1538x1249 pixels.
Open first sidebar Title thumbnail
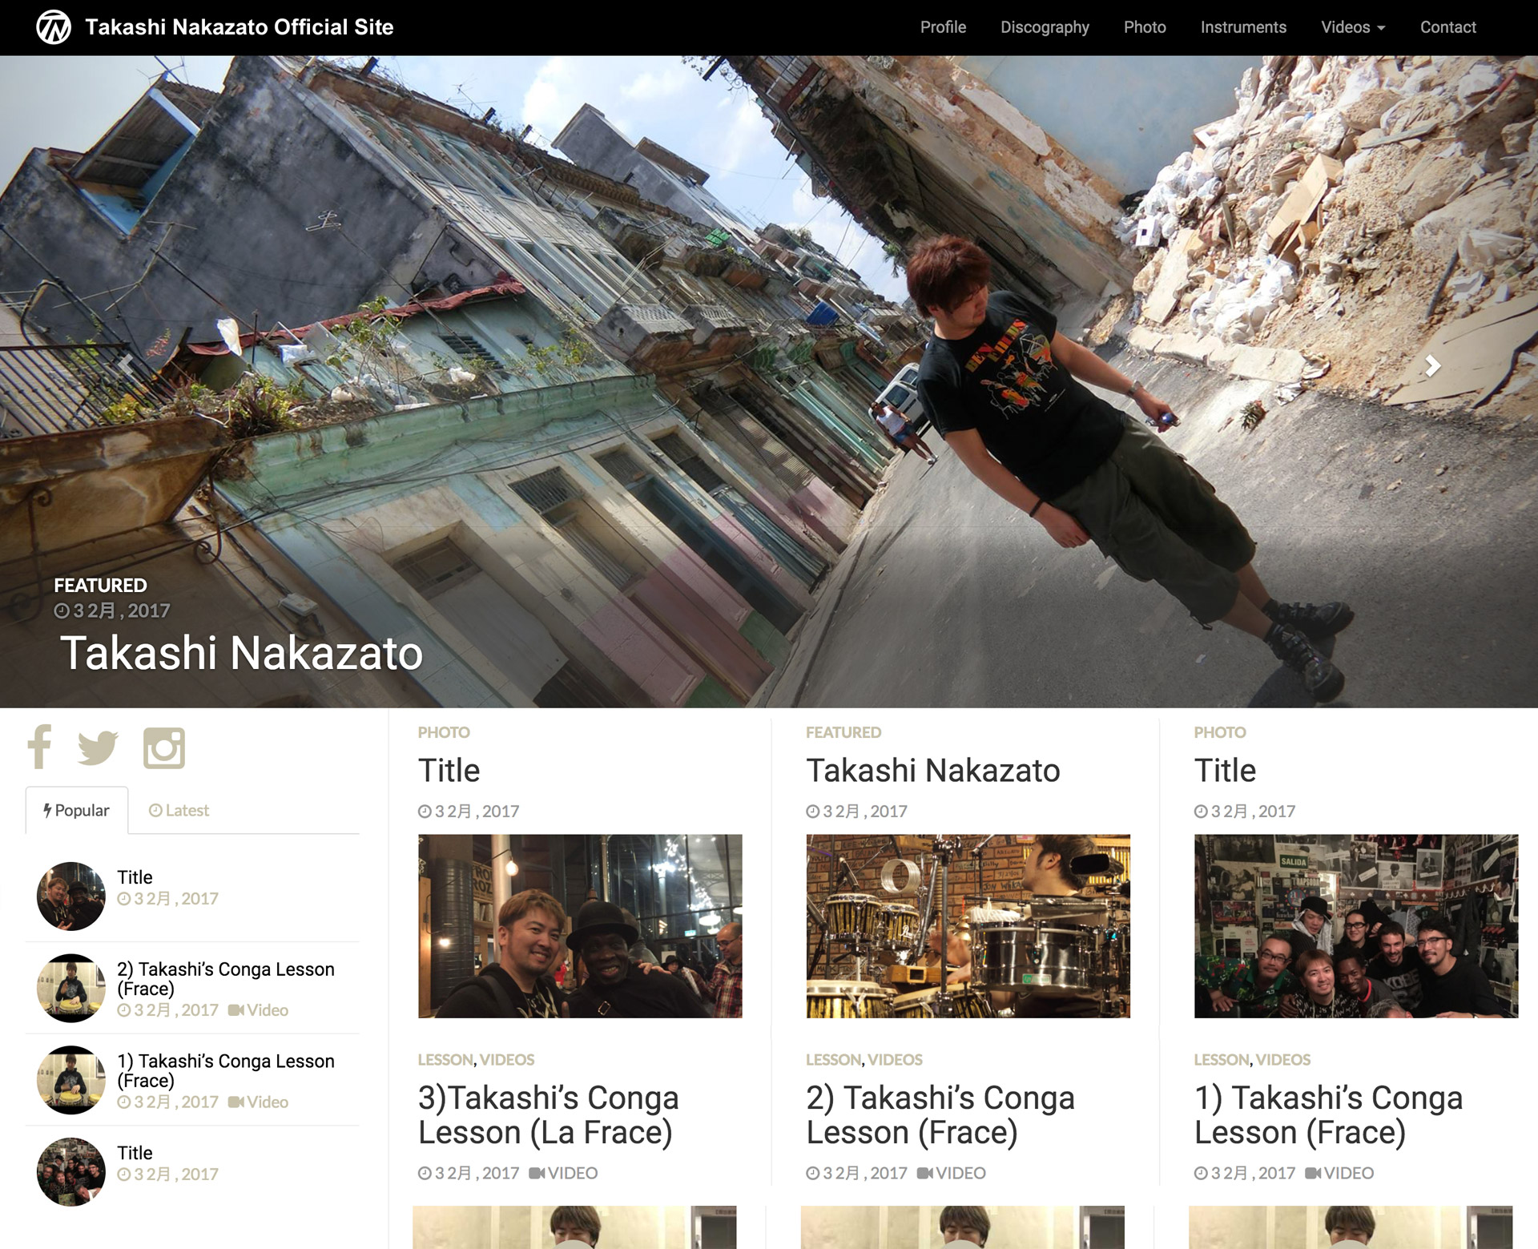[71, 896]
